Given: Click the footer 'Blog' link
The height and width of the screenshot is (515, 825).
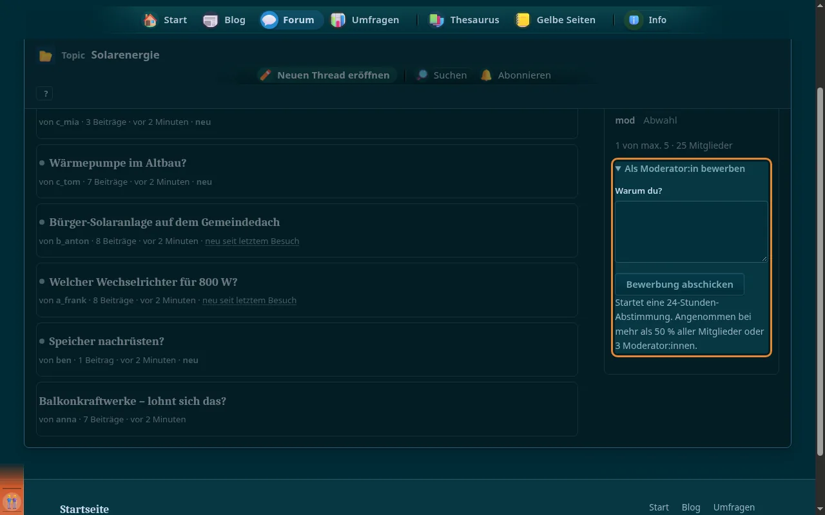Looking at the screenshot, I should [x=690, y=507].
